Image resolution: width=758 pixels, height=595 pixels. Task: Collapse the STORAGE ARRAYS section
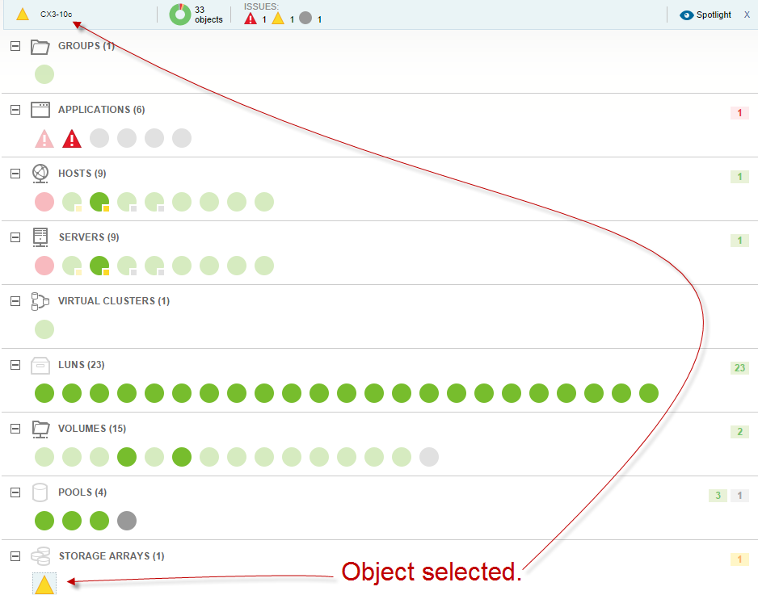pyautogui.click(x=15, y=556)
